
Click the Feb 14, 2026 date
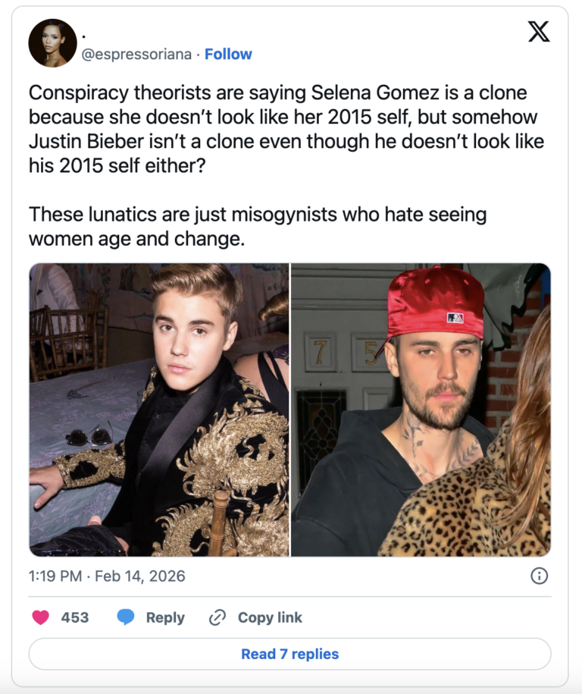click(x=141, y=576)
